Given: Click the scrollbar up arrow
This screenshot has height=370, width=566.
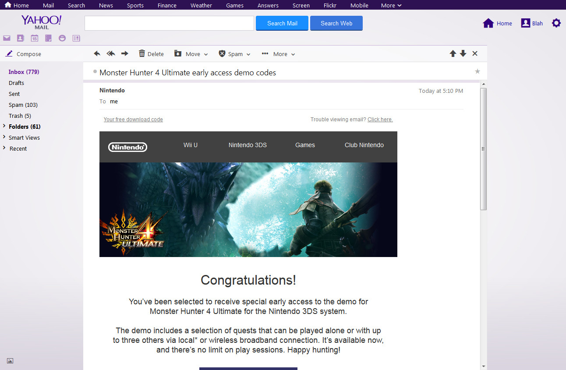Looking at the screenshot, I should click(484, 84).
